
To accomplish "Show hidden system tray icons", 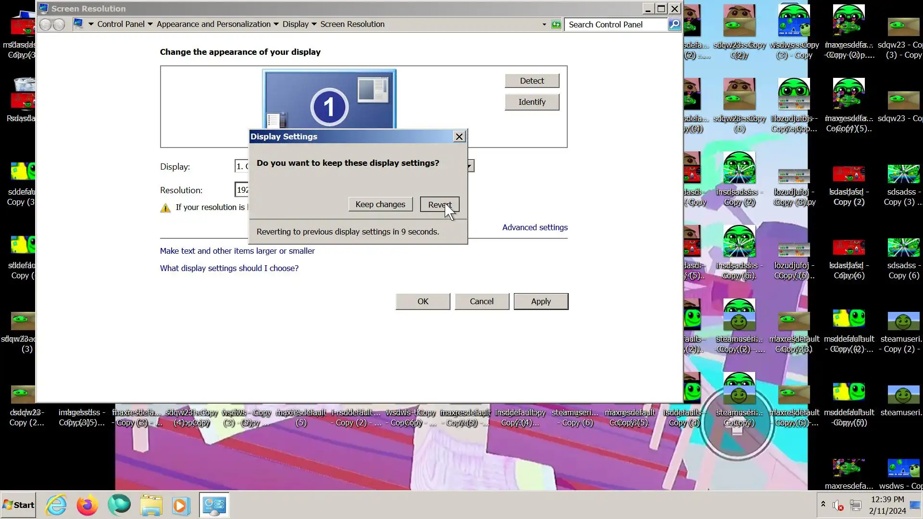I will click(823, 504).
